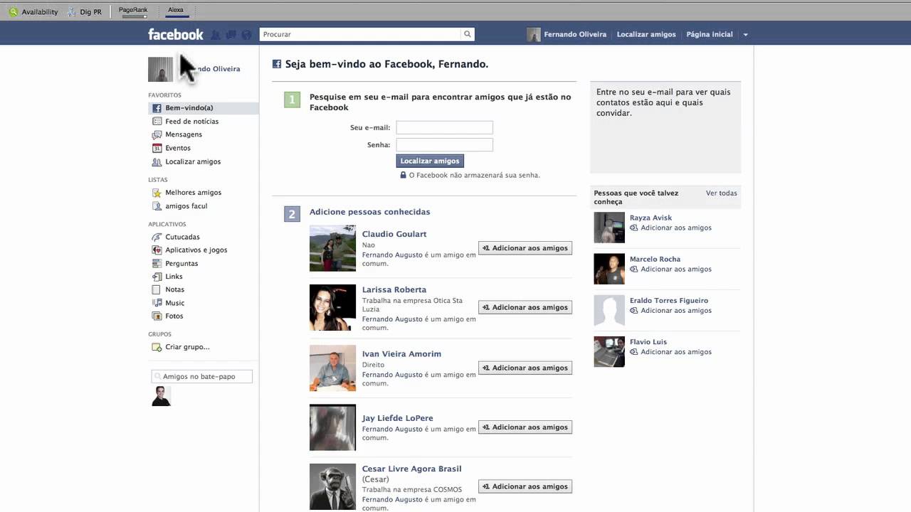
Task: Focus Amigos no bate-papo search box
Action: [202, 376]
